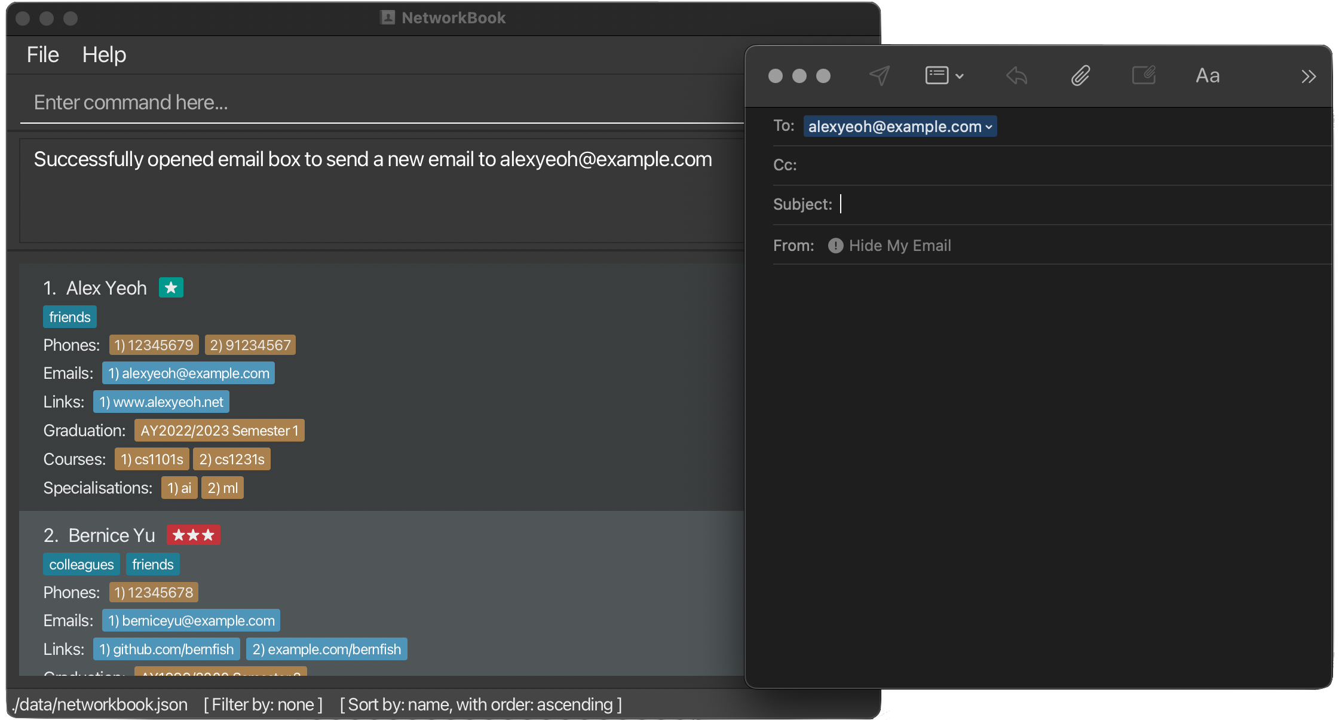Click the Enter command here input box
The height and width of the screenshot is (720, 1342).
381,103
